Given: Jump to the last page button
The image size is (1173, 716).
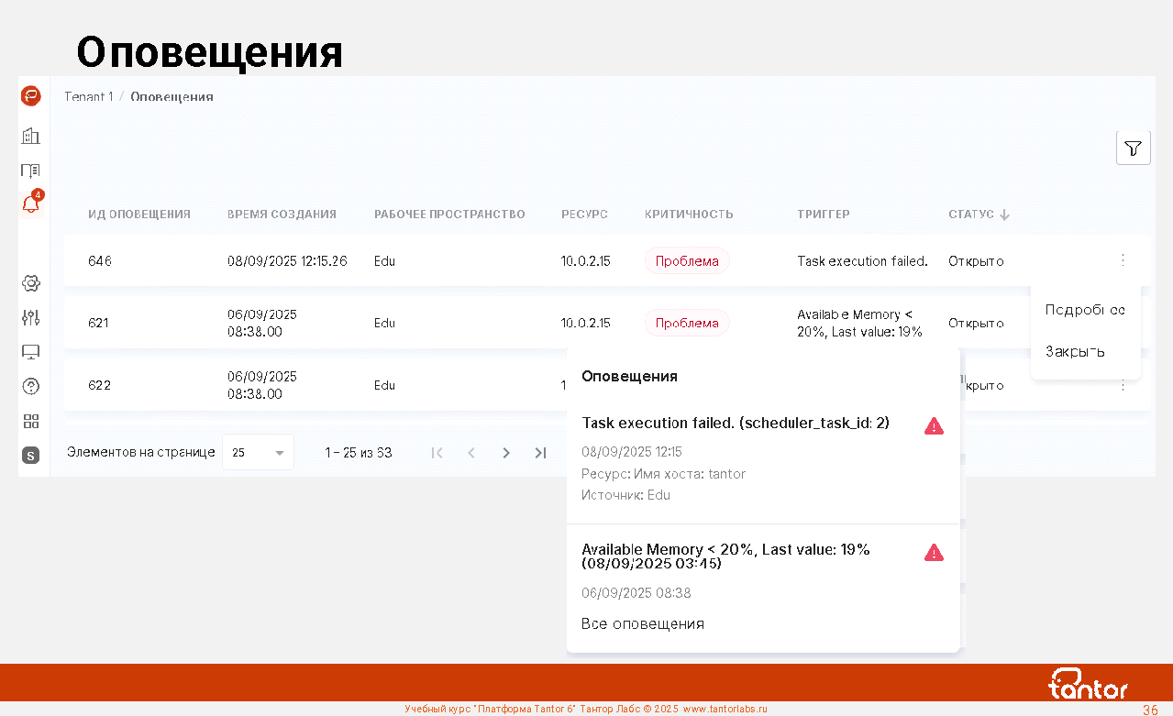Looking at the screenshot, I should [x=540, y=453].
